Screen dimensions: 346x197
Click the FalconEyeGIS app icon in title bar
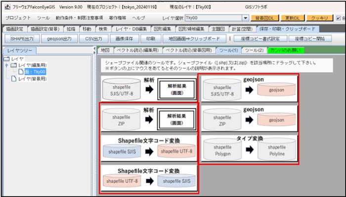(x=7, y=7)
